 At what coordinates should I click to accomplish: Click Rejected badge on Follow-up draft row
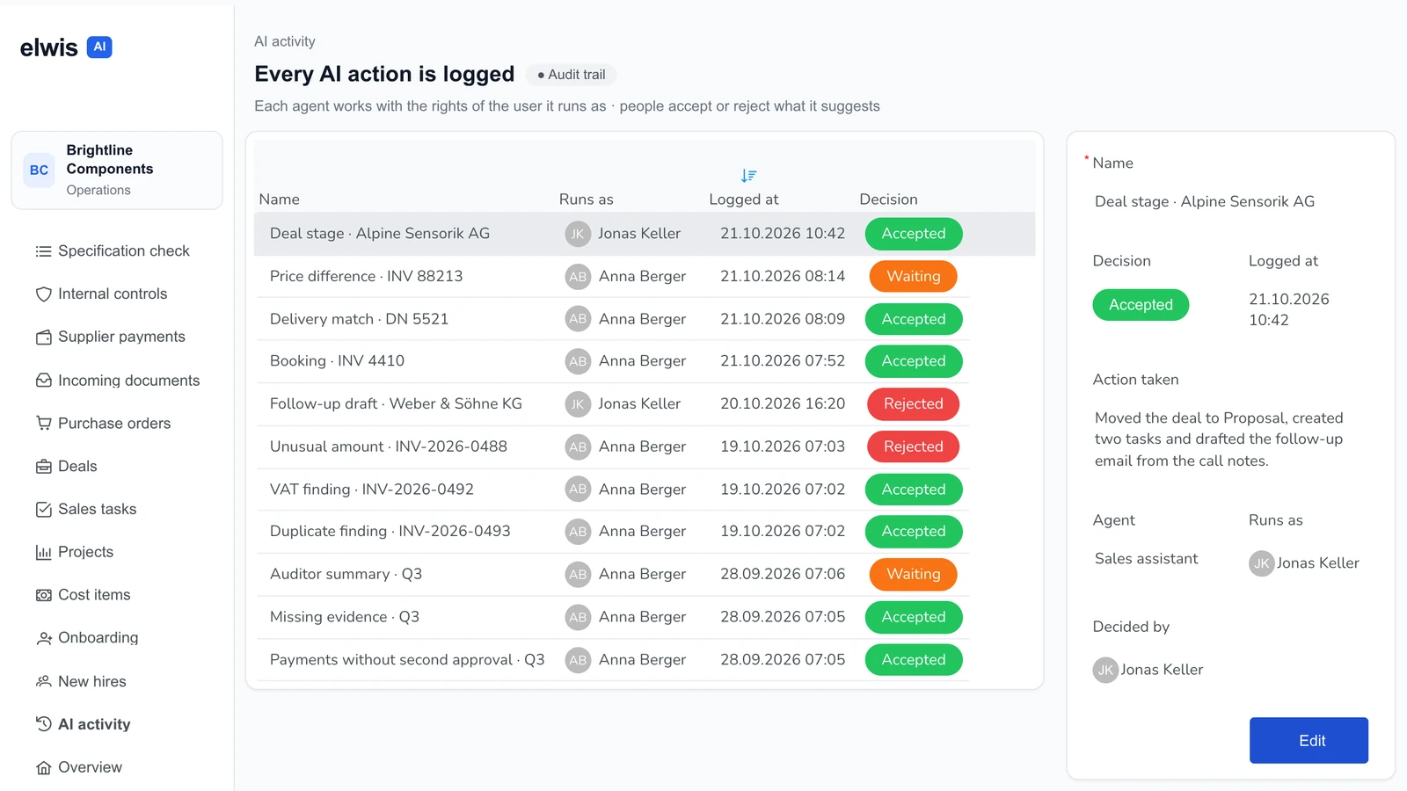[913, 404]
